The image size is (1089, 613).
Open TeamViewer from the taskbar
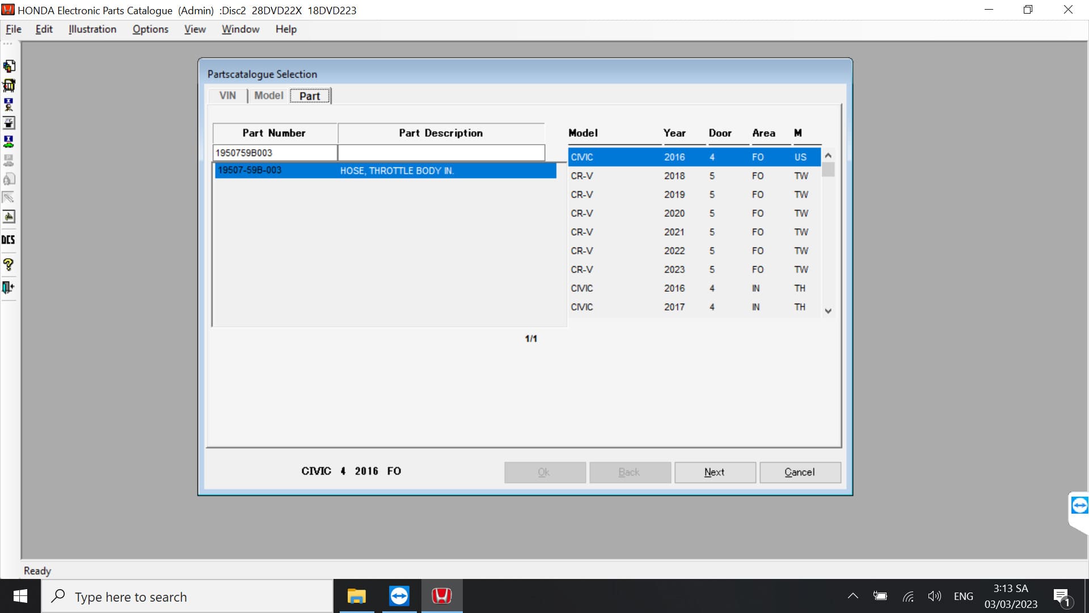(x=399, y=596)
